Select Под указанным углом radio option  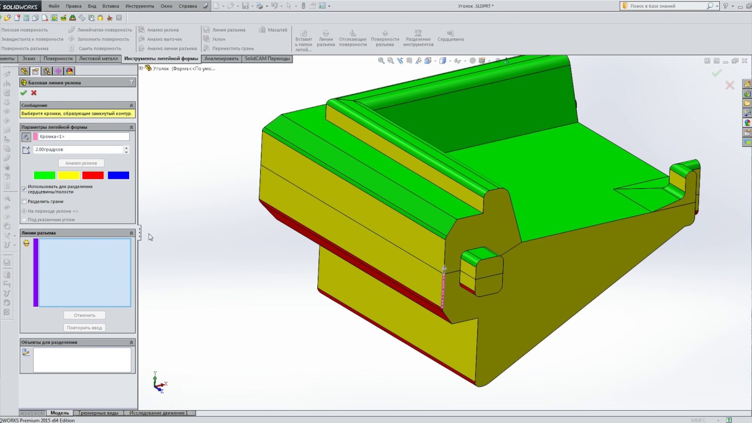click(24, 220)
